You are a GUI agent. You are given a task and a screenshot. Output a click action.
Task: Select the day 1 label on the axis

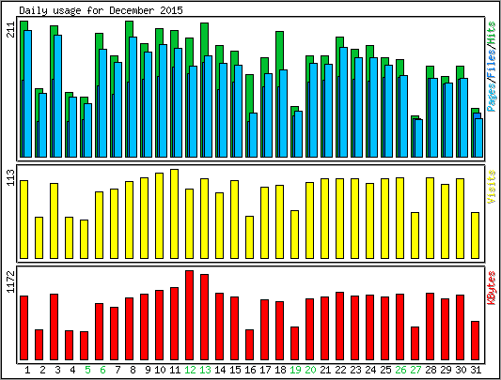pos(27,370)
